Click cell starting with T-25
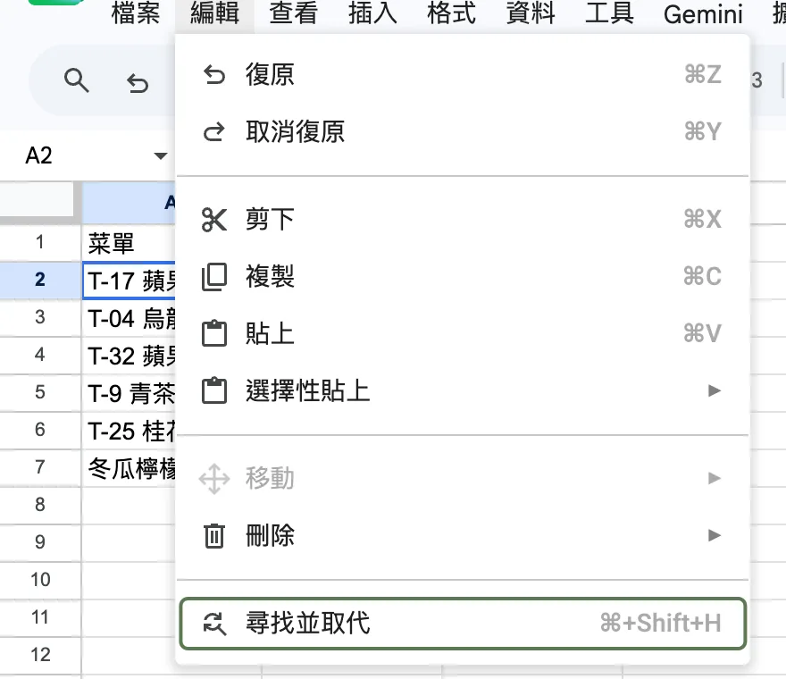 pyautogui.click(x=129, y=431)
